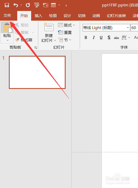The height and width of the screenshot is (188, 138).
Task: Click the Redo/Repeat icon
Action: coord(28,5)
